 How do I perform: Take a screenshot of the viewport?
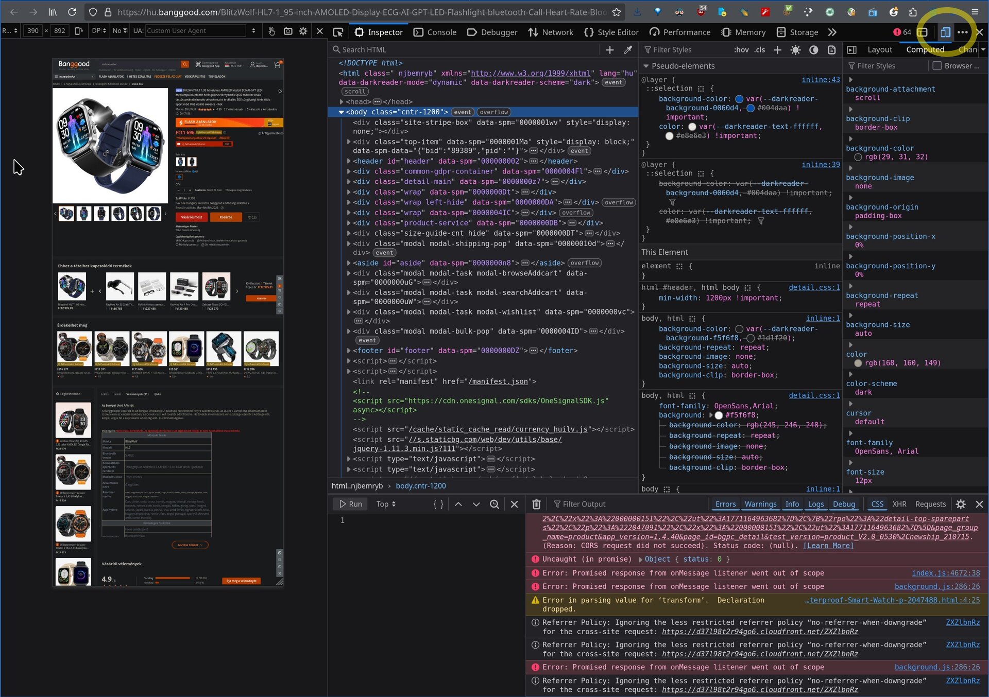point(288,31)
